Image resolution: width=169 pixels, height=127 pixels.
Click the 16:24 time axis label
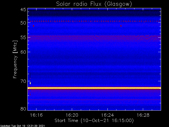[x=107, y=115]
